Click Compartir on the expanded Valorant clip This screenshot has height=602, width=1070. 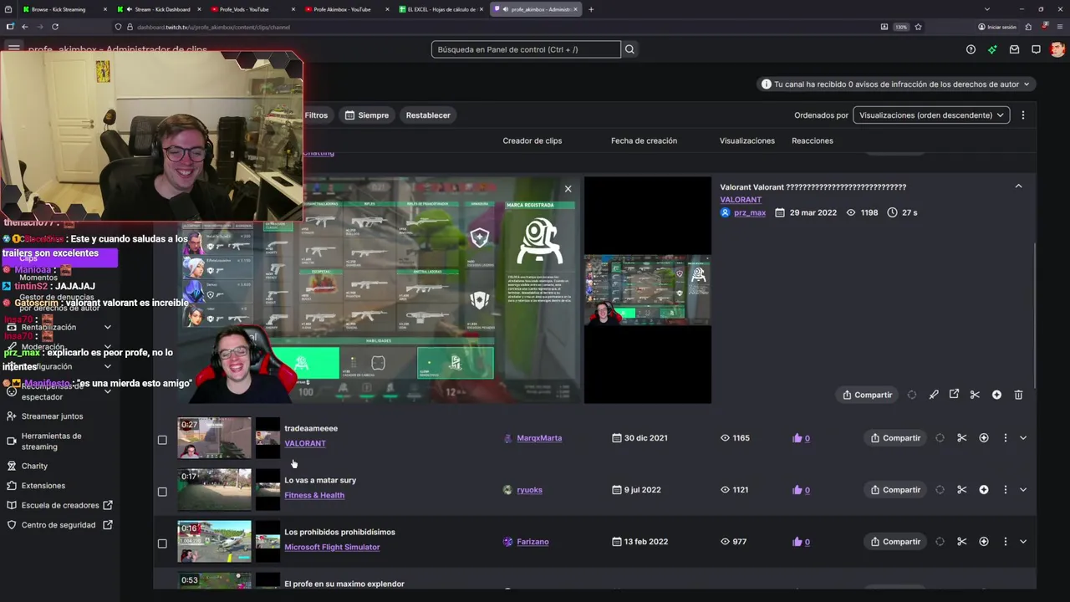click(867, 395)
